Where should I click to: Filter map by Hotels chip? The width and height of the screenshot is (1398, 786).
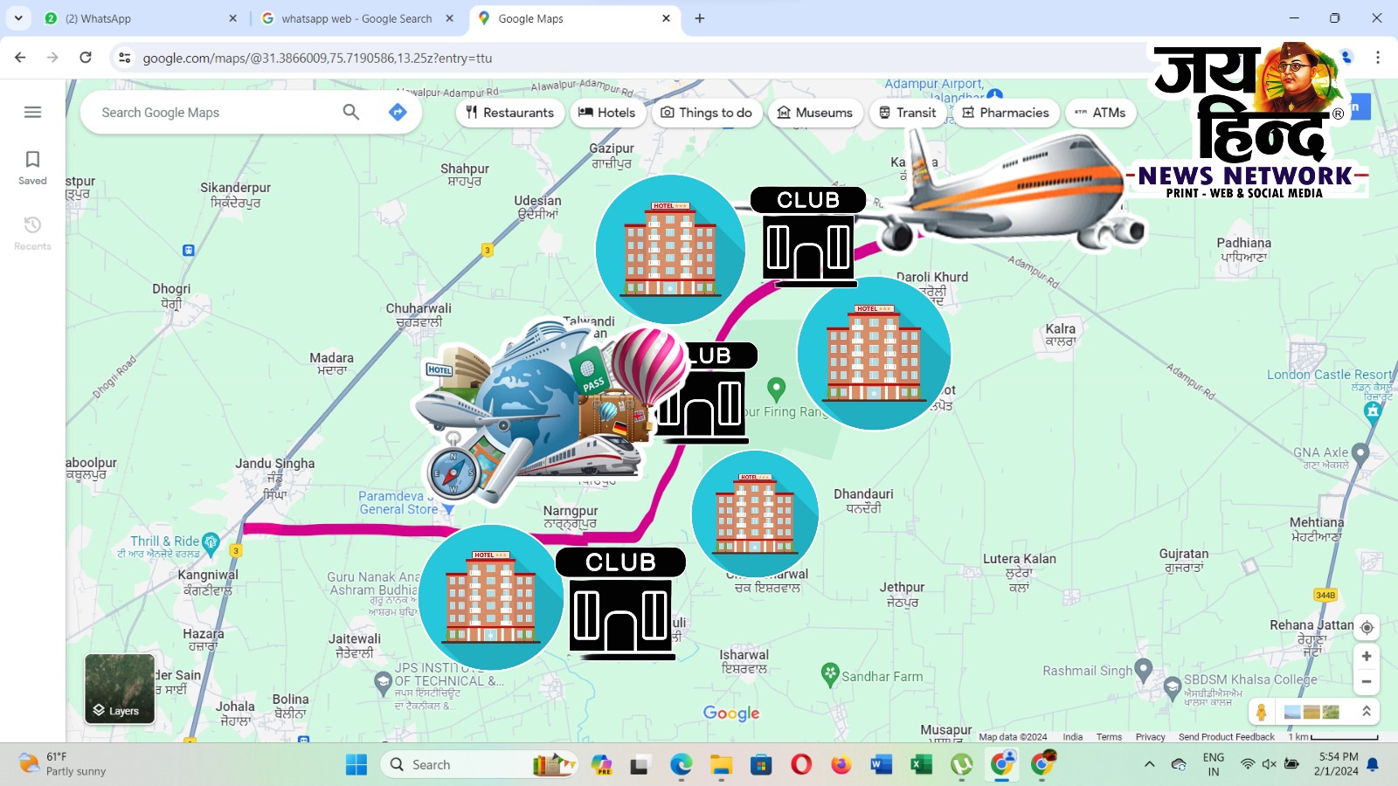(x=607, y=113)
